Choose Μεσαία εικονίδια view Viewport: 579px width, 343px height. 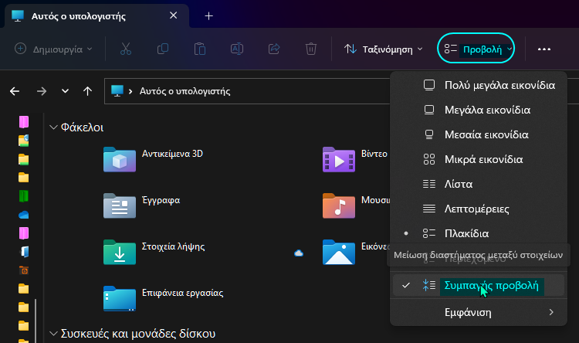pyautogui.click(x=479, y=134)
